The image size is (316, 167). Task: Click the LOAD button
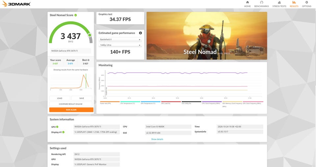[x=60, y=98]
